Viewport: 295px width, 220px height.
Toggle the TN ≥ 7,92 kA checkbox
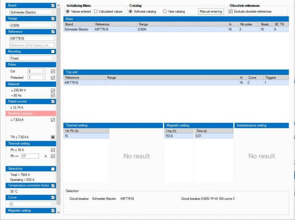(53, 137)
